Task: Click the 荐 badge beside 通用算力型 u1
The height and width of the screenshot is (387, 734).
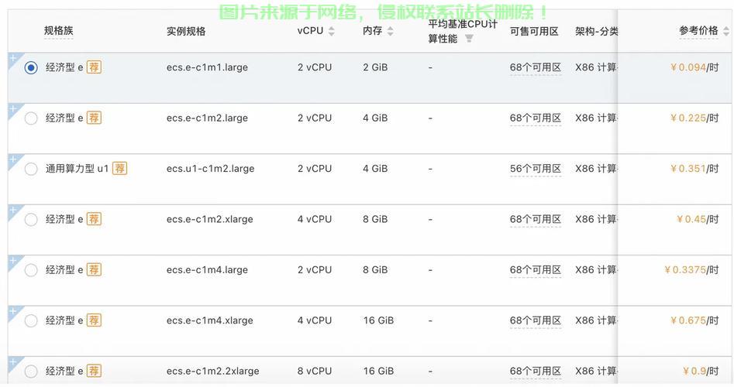Action: click(x=119, y=169)
